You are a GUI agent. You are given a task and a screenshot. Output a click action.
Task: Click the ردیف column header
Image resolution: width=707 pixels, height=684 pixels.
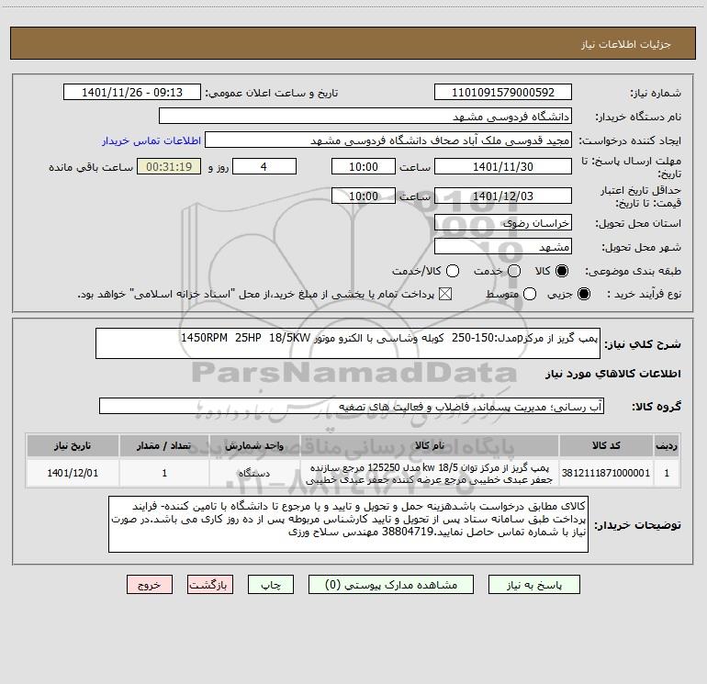coord(667,445)
